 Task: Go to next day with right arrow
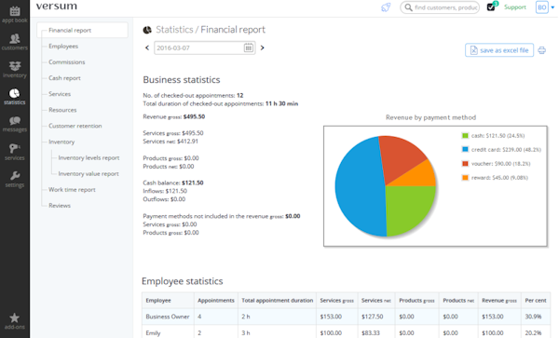[263, 47]
